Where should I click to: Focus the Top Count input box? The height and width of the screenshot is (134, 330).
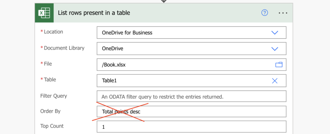(191, 127)
